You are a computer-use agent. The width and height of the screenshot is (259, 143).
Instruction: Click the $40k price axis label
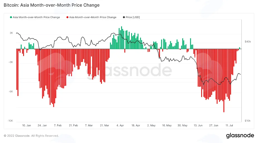(x=248, y=42)
